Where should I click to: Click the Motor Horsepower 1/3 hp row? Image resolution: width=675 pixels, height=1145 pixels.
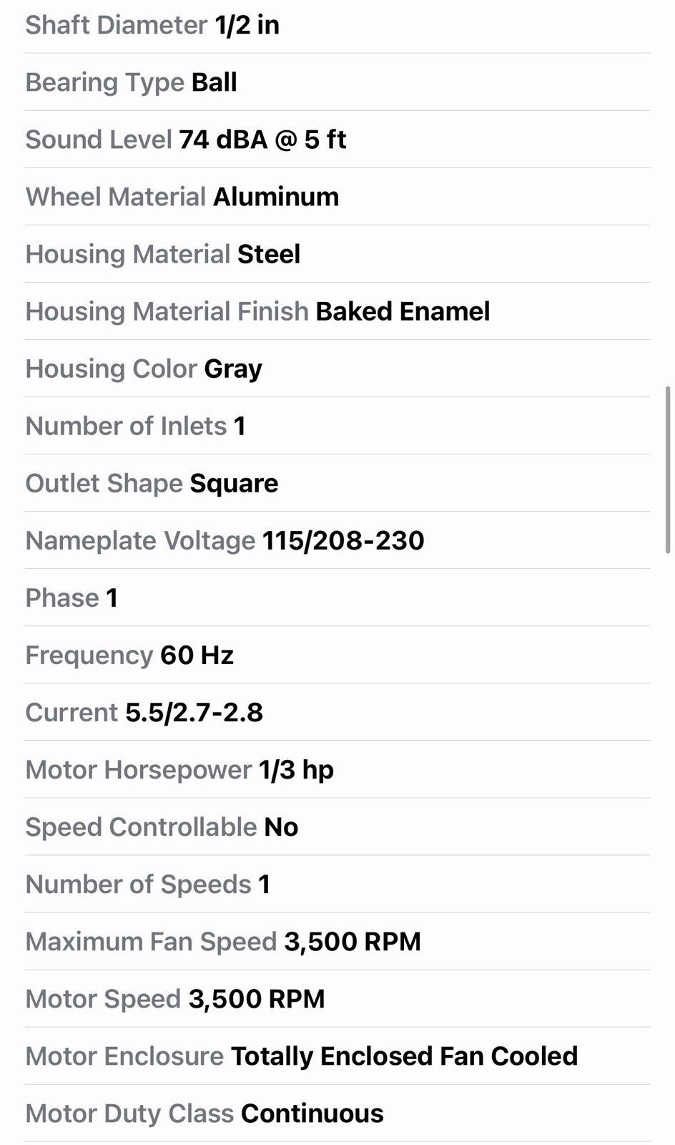pos(337,769)
